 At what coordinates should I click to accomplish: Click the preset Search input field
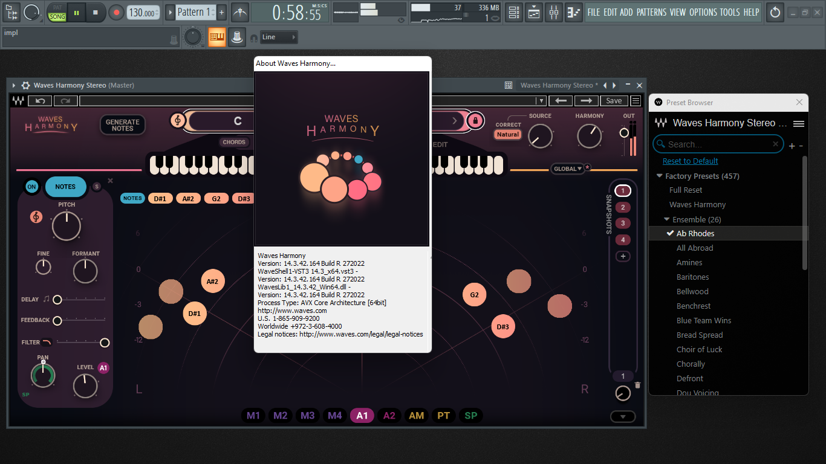tap(718, 144)
